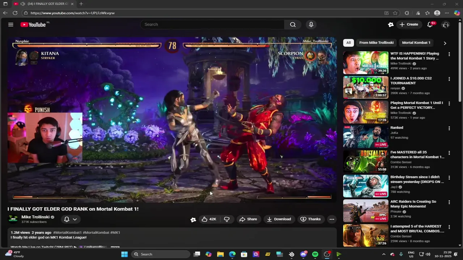Open File Explorer from the taskbar
The width and height of the screenshot is (463, 260).
click(x=220, y=254)
